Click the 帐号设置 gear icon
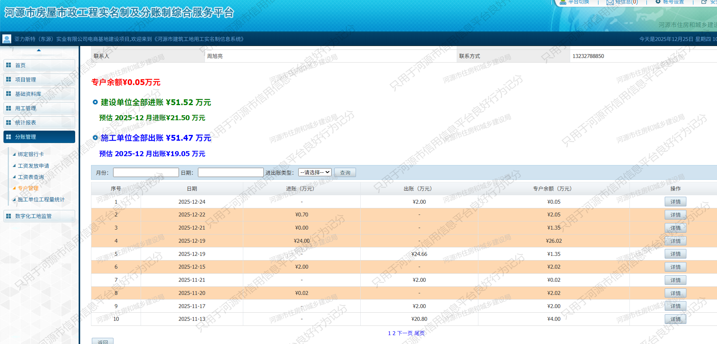 point(658,2)
